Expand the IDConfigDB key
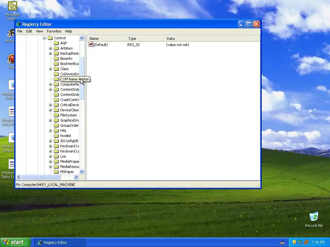 tap(51, 141)
